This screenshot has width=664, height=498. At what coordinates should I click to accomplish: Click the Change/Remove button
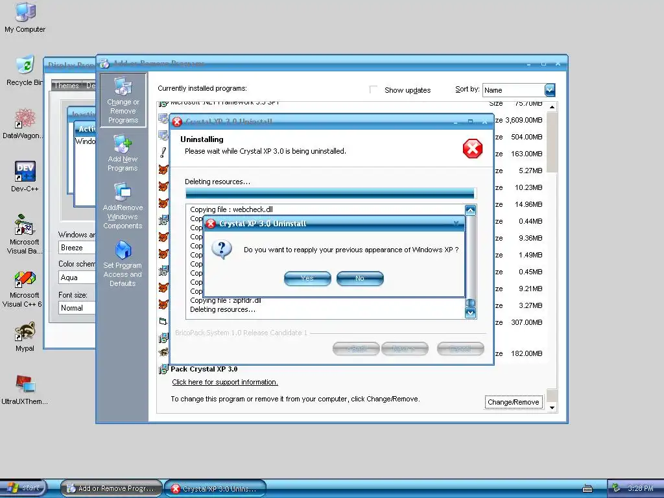click(x=514, y=402)
